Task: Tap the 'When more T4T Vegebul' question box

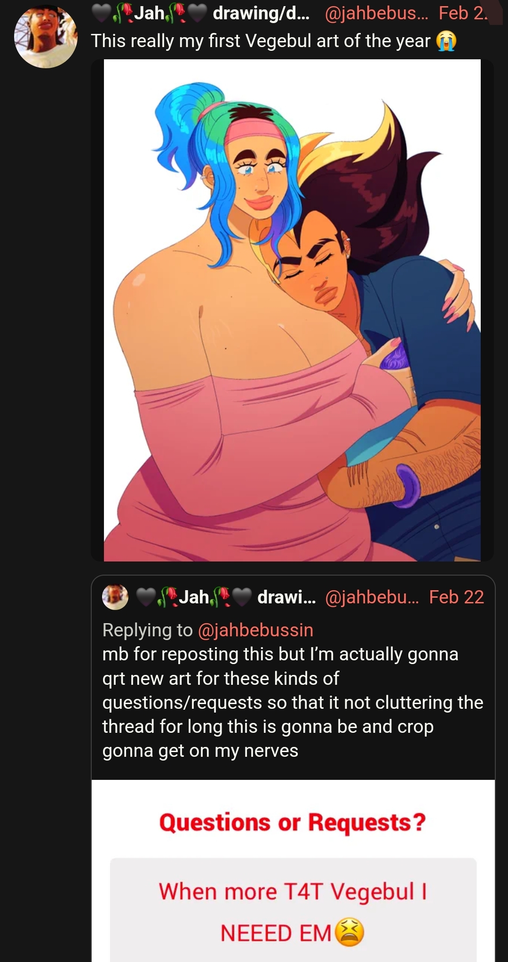Action: click(293, 911)
